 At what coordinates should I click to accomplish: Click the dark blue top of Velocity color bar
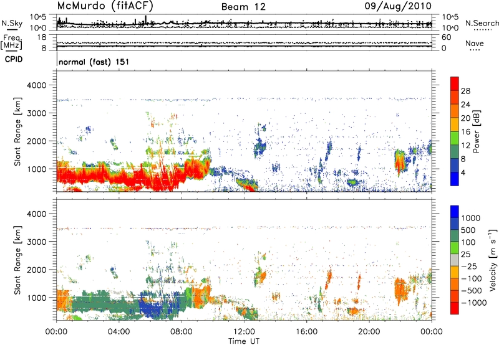(455, 212)
